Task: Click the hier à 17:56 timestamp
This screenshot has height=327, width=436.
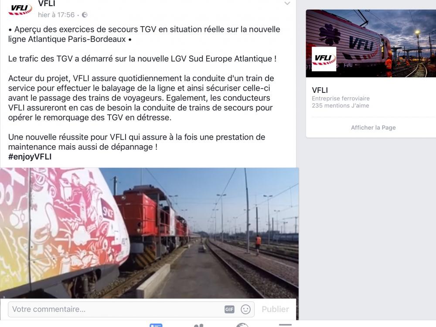Action: [56, 15]
